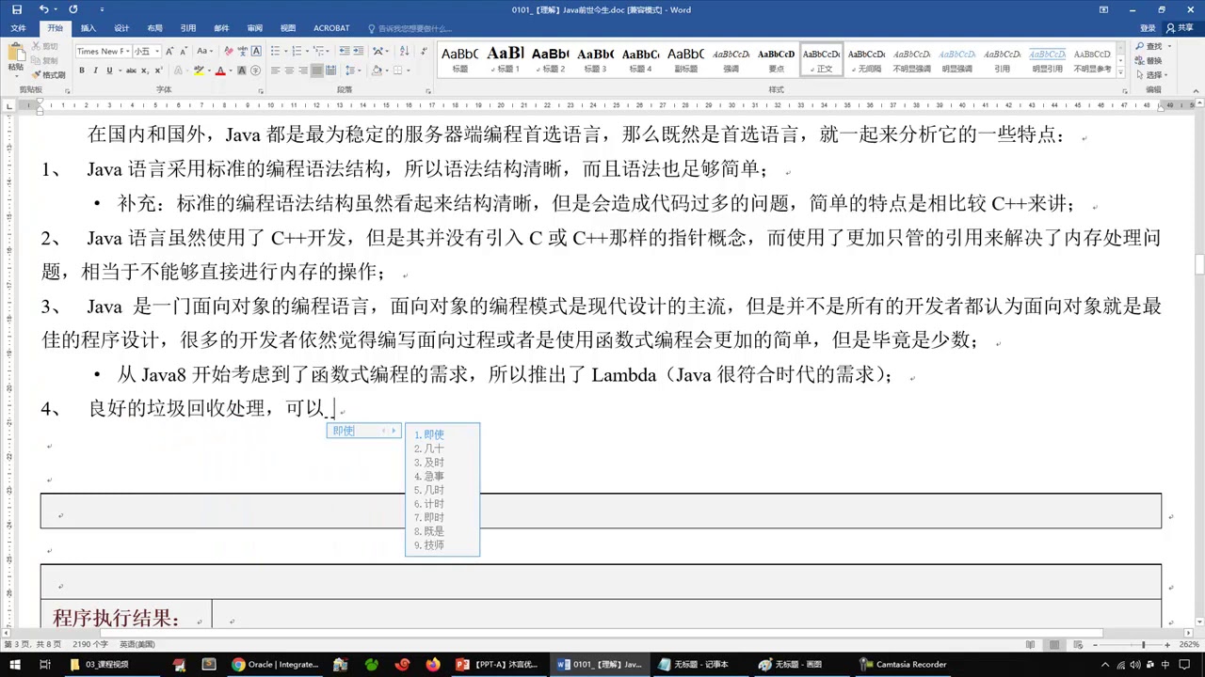1205x677 pixels.
Task: Activate the Format Painter (格式刷)
Action: pyautogui.click(x=48, y=74)
